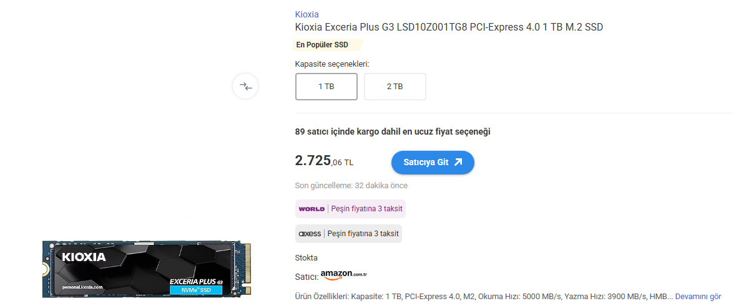Click the amazon.com.tr seller logo
Image resolution: width=741 pixels, height=306 pixels.
(343, 275)
